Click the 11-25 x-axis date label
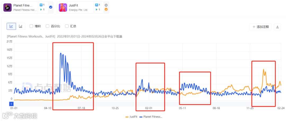 [x=250, y=108]
